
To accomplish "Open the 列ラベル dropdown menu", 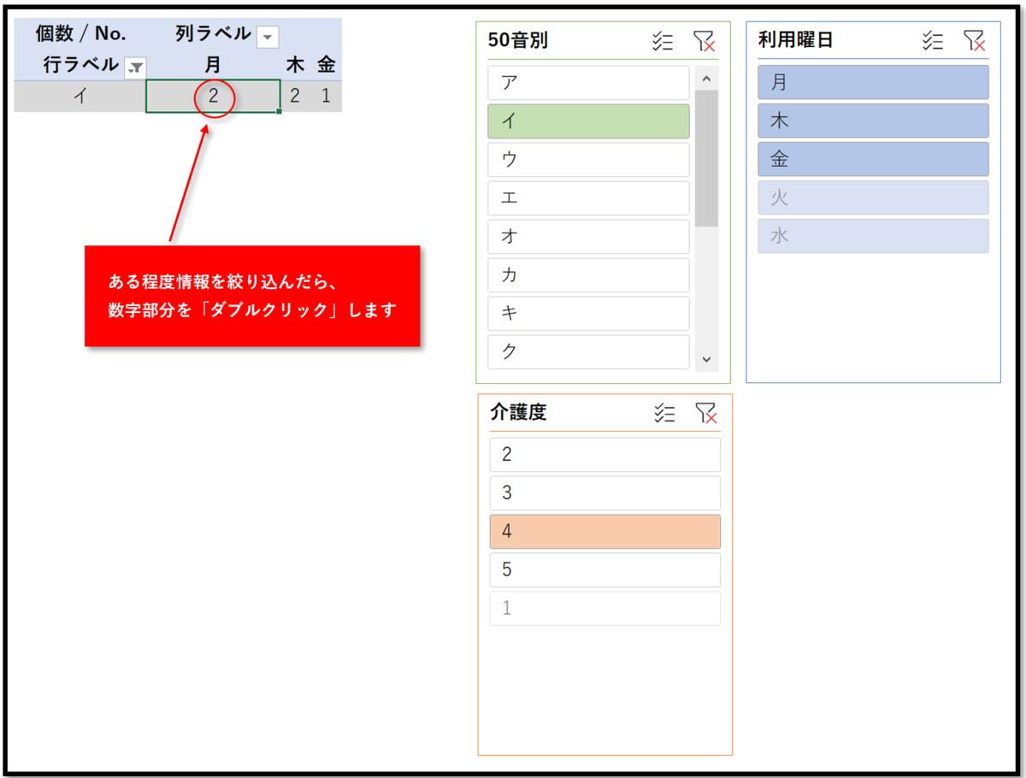I will point(268,37).
